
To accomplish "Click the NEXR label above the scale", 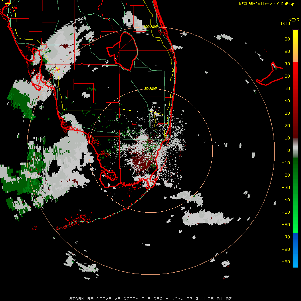I will tap(294, 20).
